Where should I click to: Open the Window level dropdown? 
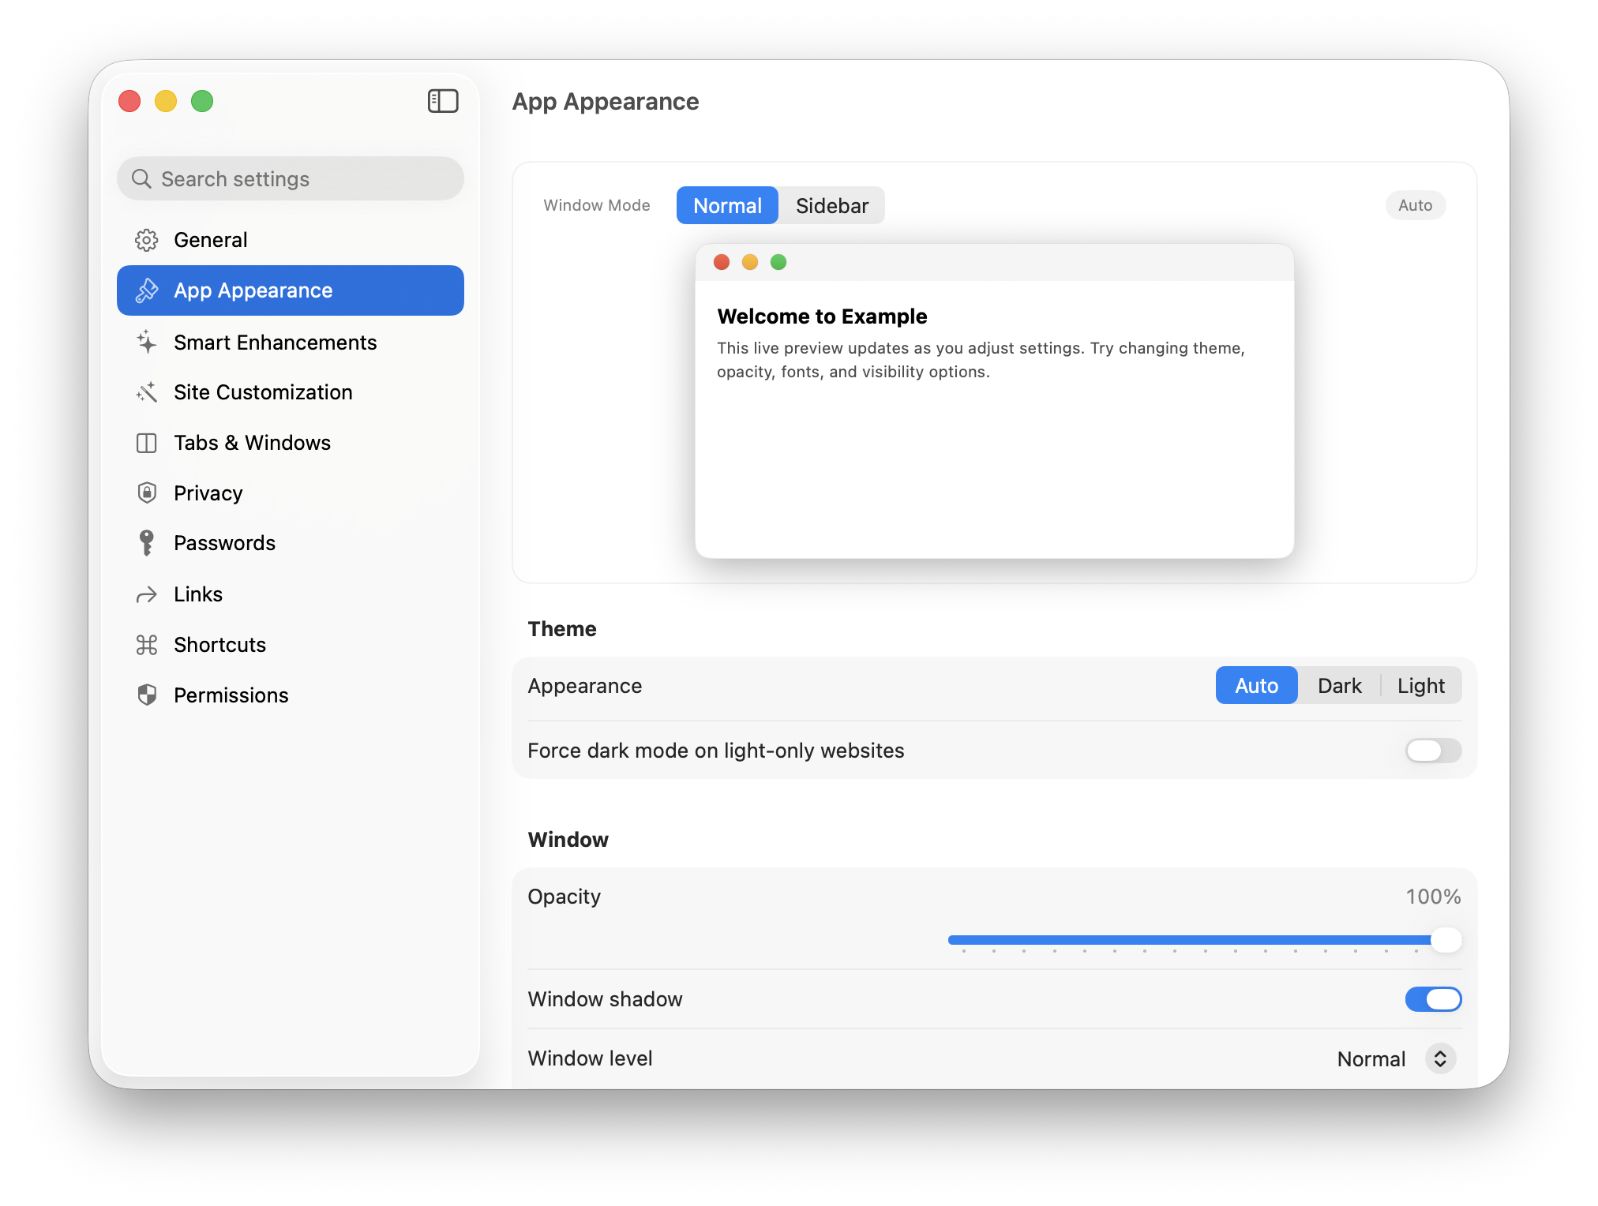(x=1439, y=1059)
